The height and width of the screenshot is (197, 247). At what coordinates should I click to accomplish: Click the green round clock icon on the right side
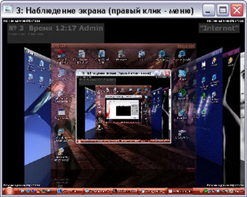[182, 93]
